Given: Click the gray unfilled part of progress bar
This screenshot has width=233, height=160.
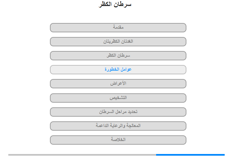Looking at the screenshot, I should point(82,155).
